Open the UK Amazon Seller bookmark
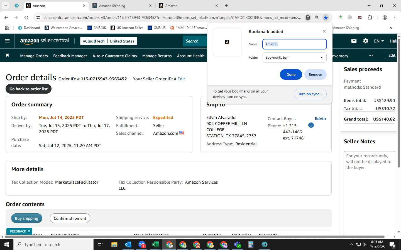This screenshot has width=401, height=250. (127, 28)
